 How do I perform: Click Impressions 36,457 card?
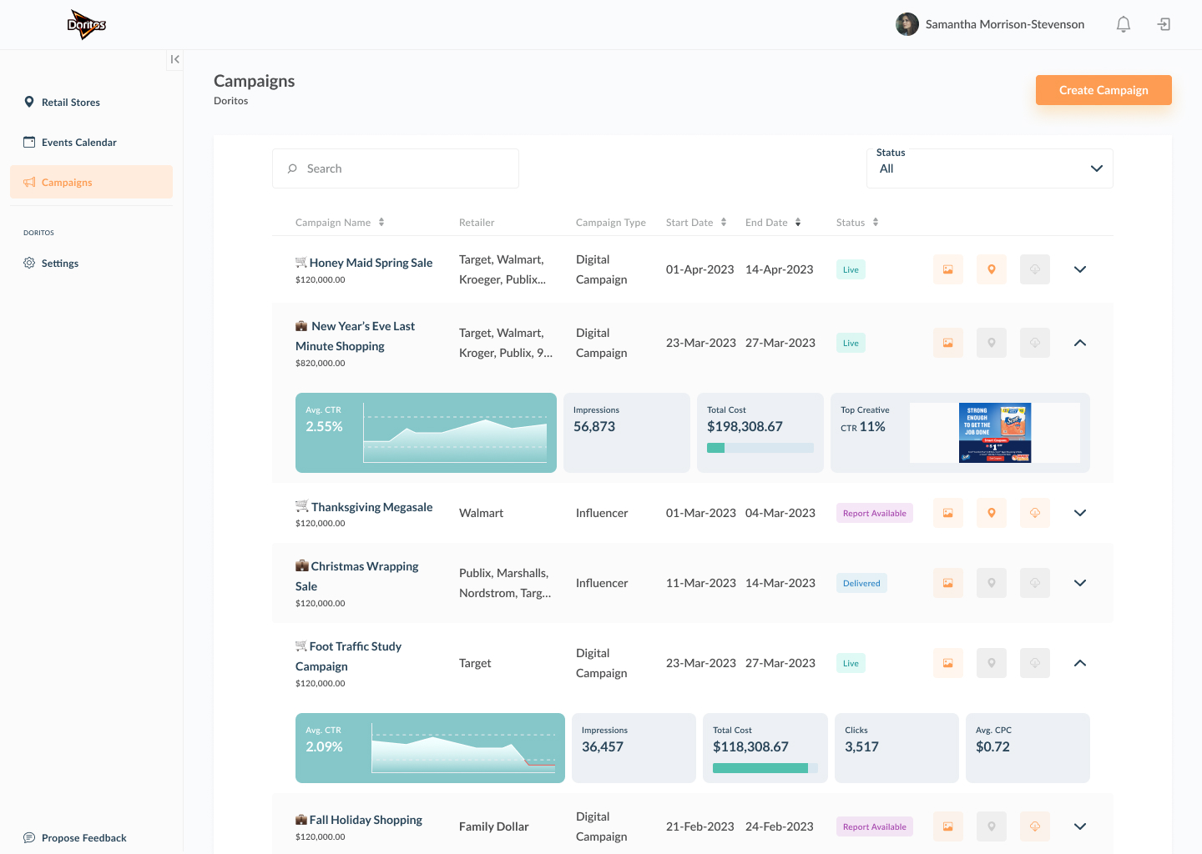coord(634,748)
